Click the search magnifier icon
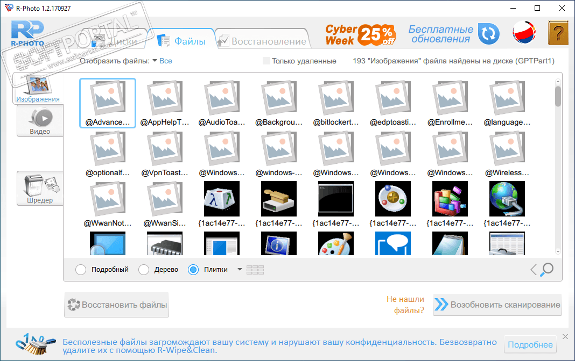 (547, 270)
